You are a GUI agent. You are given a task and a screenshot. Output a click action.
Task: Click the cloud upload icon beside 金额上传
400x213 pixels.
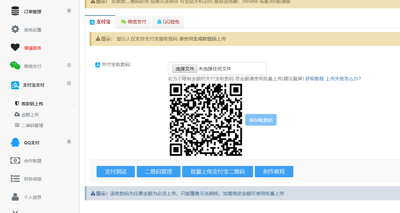[x=17, y=114]
